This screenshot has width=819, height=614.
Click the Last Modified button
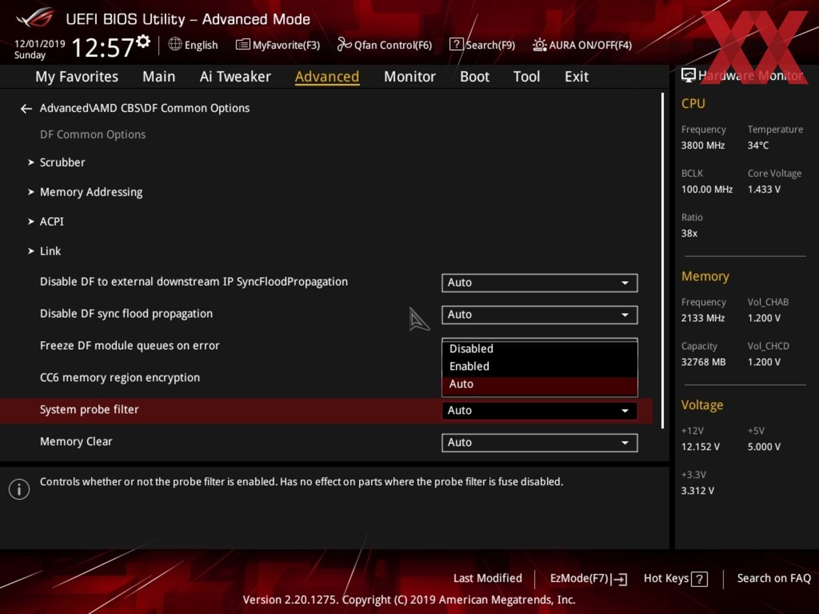(487, 578)
